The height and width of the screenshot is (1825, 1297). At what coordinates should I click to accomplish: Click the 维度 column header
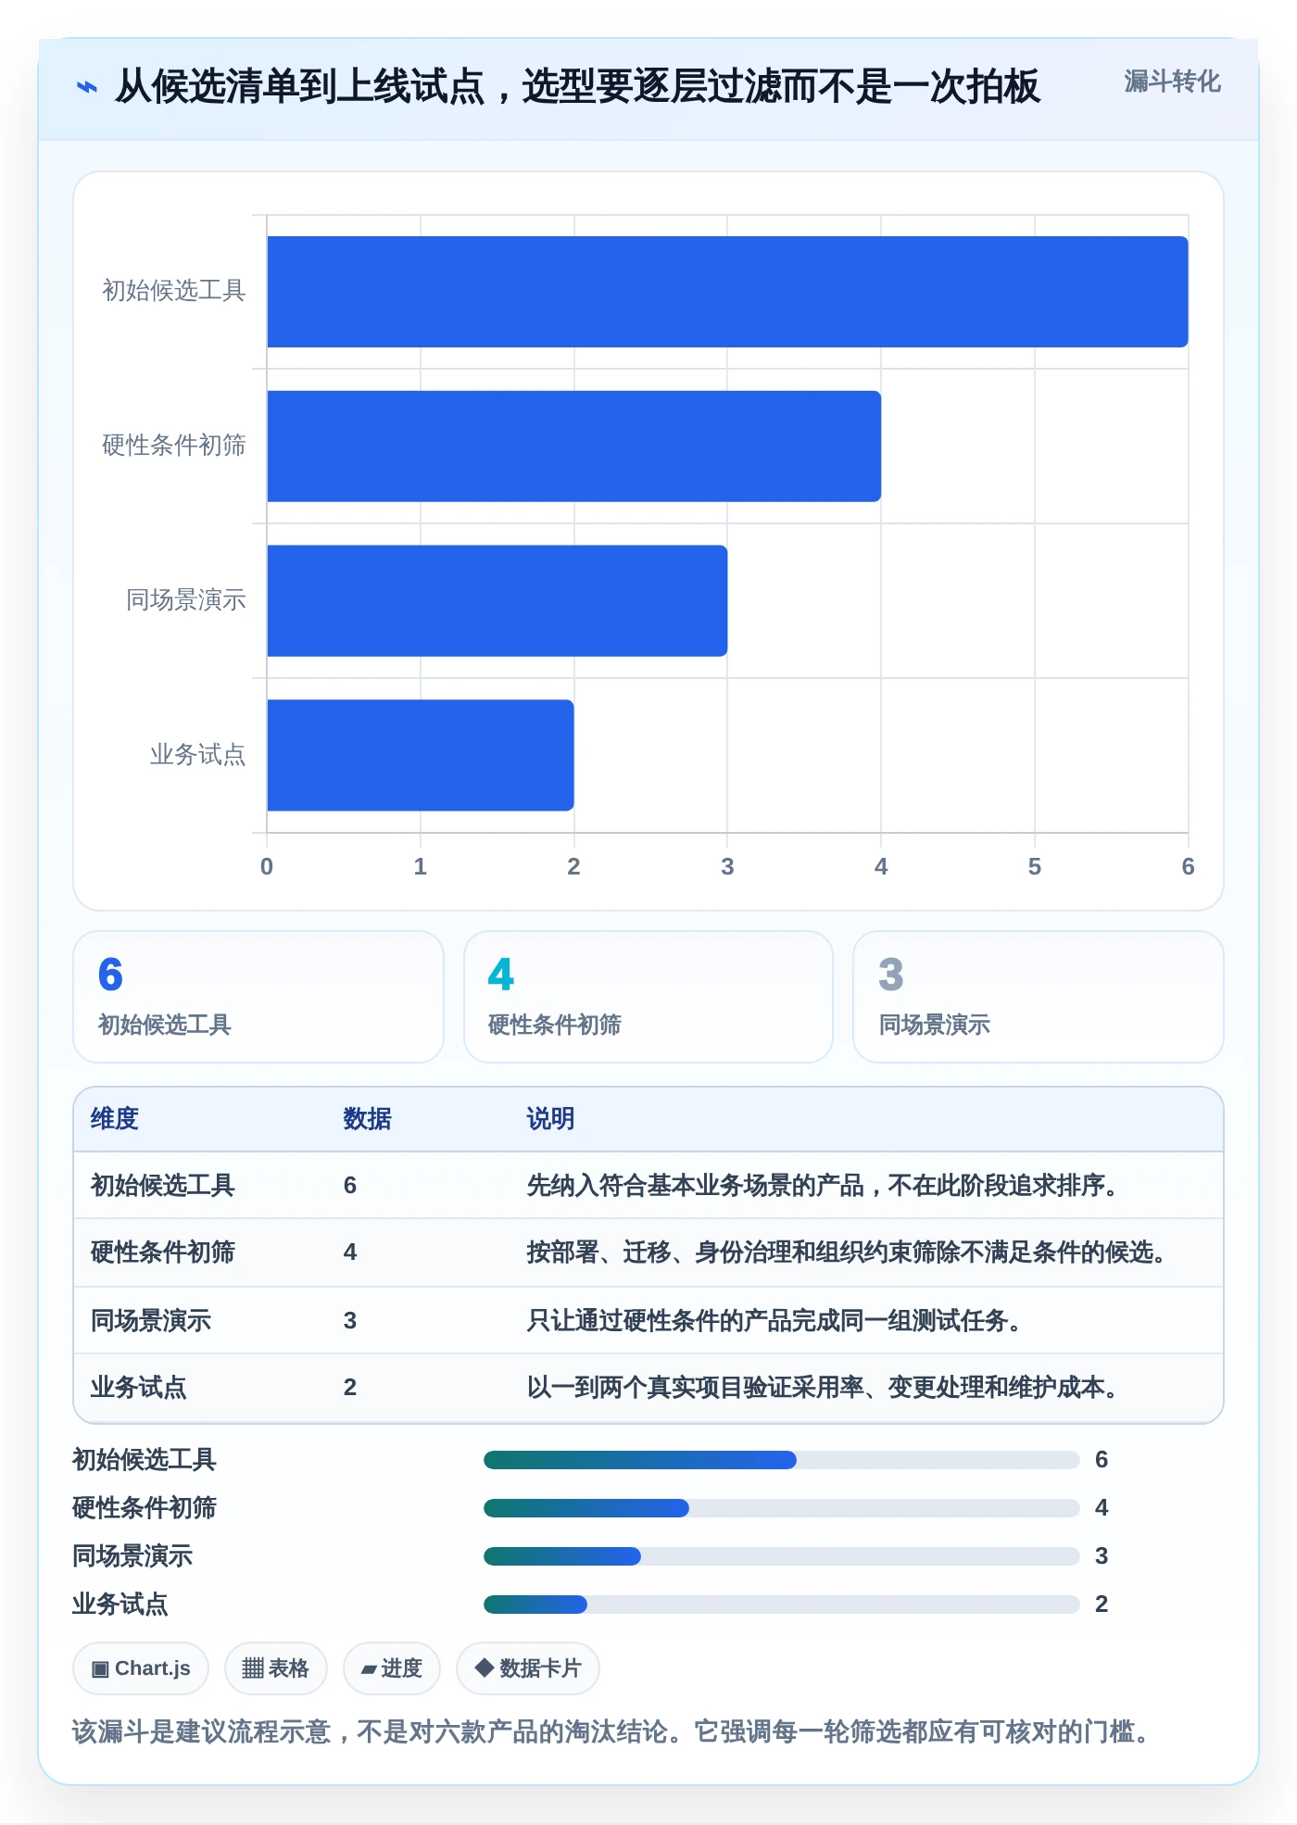point(115,1119)
